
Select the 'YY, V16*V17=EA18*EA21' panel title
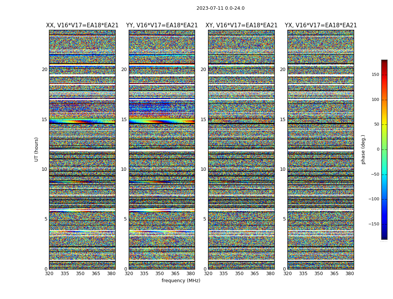pos(162,25)
